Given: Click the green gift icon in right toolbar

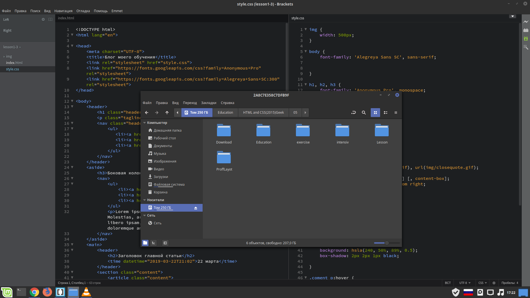Looking at the screenshot, I should [526, 39].
